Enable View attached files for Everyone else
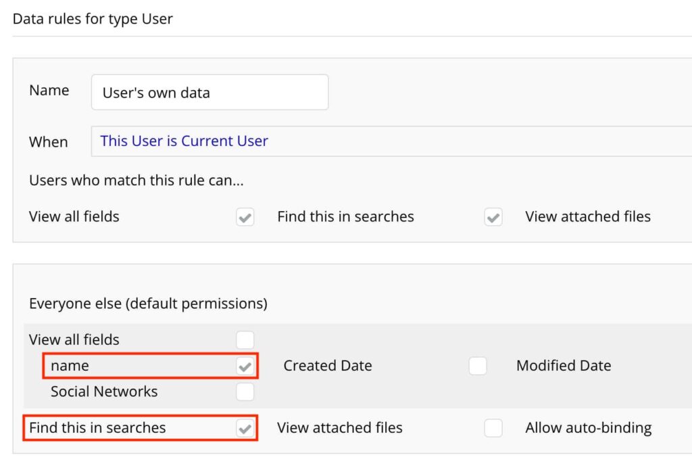The height and width of the screenshot is (470, 692). 493,428
